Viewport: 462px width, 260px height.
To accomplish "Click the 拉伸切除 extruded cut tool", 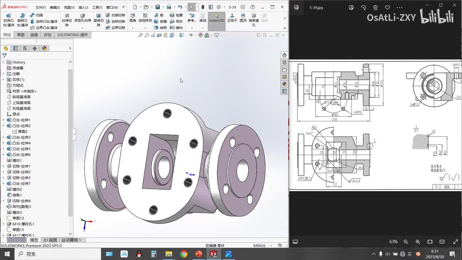I will tap(67, 21).
